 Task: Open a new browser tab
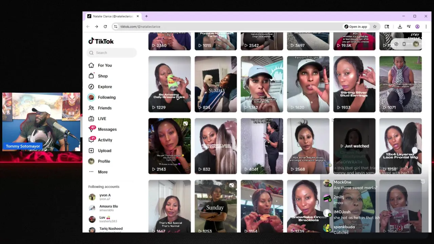[146, 16]
